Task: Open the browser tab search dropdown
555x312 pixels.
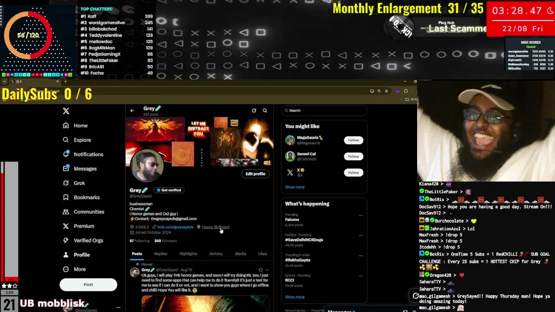Action: (4, 81)
